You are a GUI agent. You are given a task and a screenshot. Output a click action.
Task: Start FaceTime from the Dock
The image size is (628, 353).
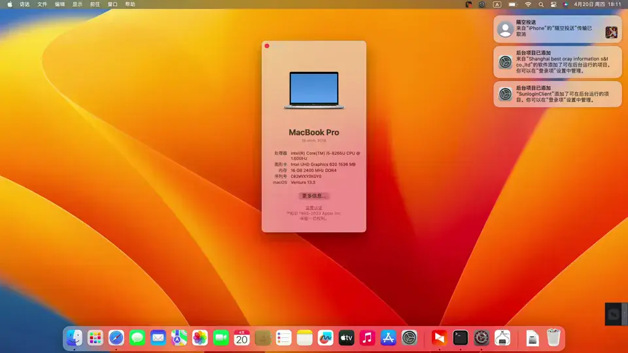pos(220,338)
